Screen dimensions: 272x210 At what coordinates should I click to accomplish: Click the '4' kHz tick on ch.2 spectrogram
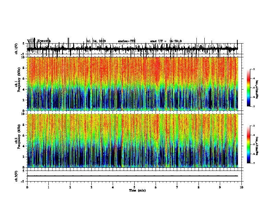point(24,146)
